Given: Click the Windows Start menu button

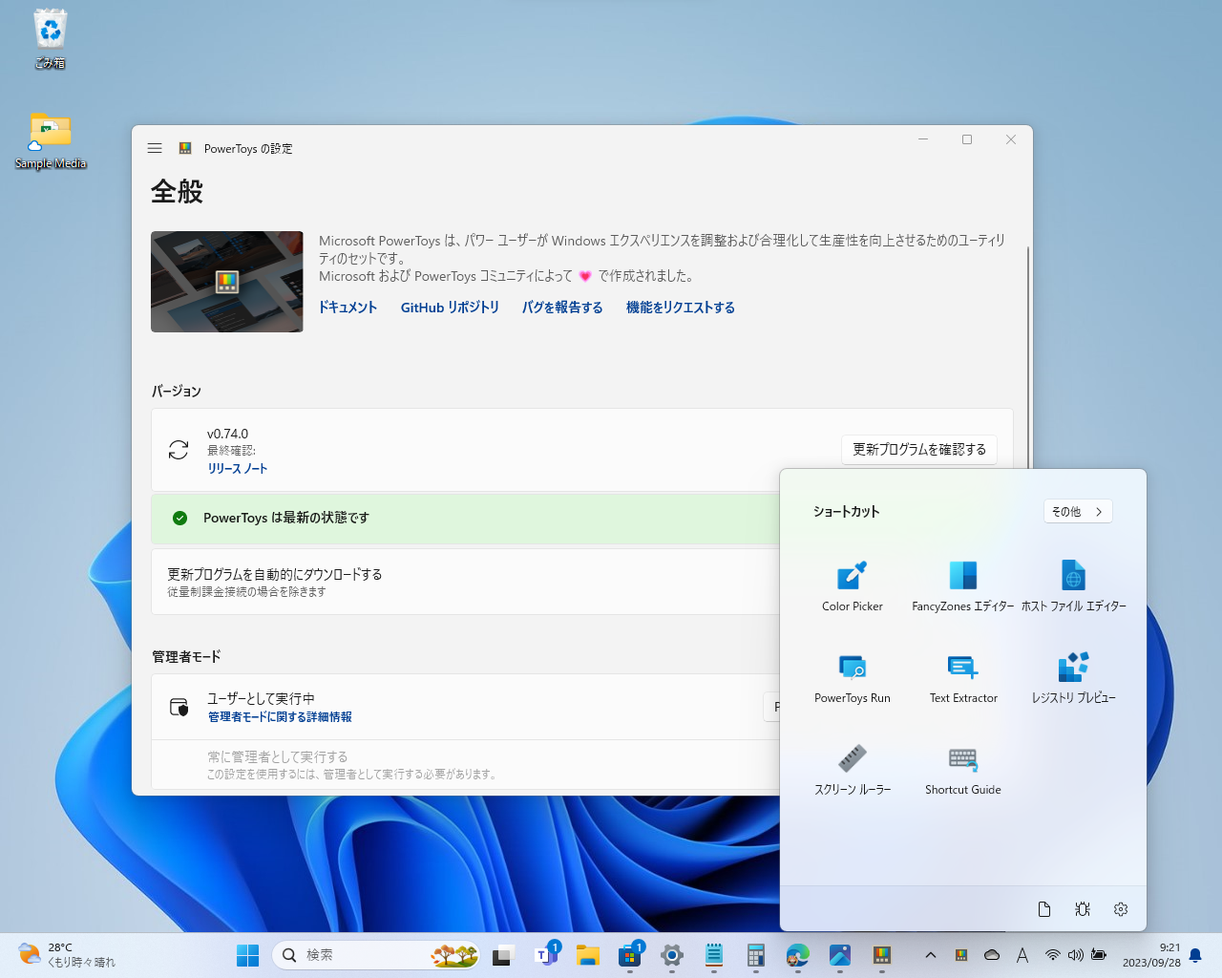Looking at the screenshot, I should click(x=247, y=954).
